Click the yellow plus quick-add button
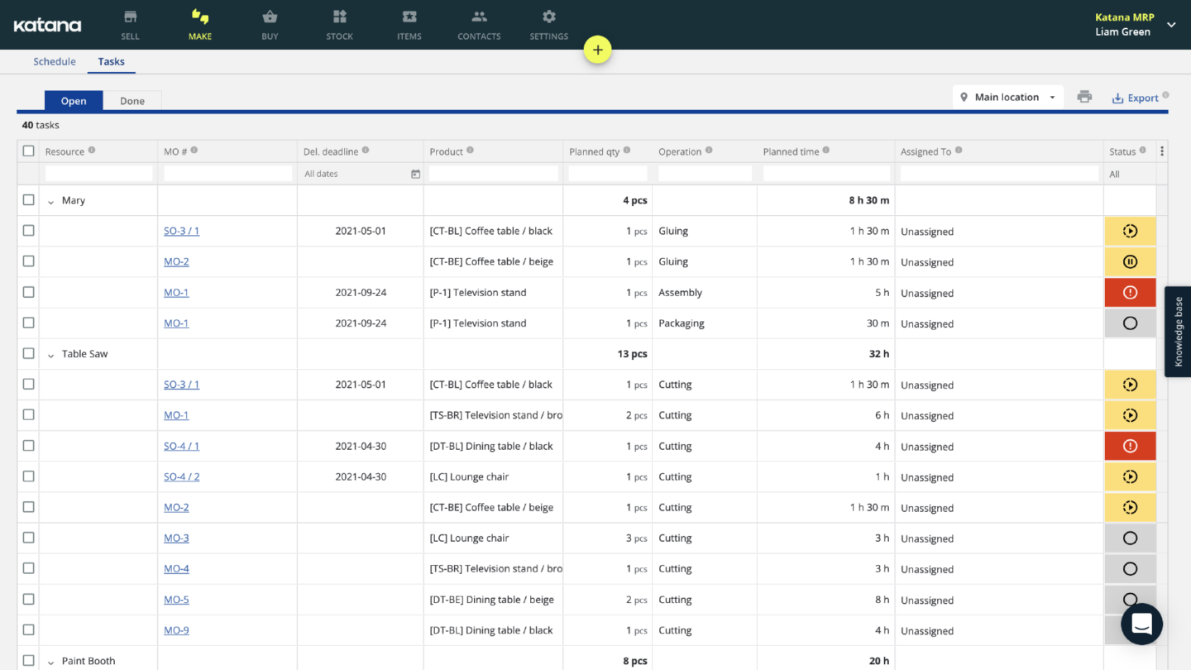This screenshot has width=1191, height=670. point(597,50)
